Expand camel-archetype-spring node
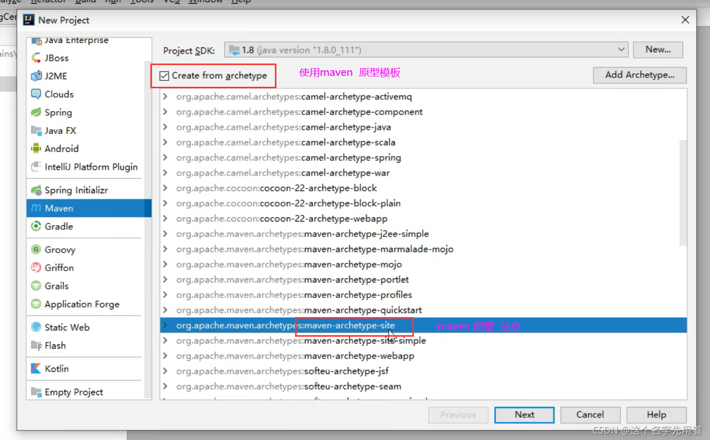The image size is (710, 440). coord(165,158)
